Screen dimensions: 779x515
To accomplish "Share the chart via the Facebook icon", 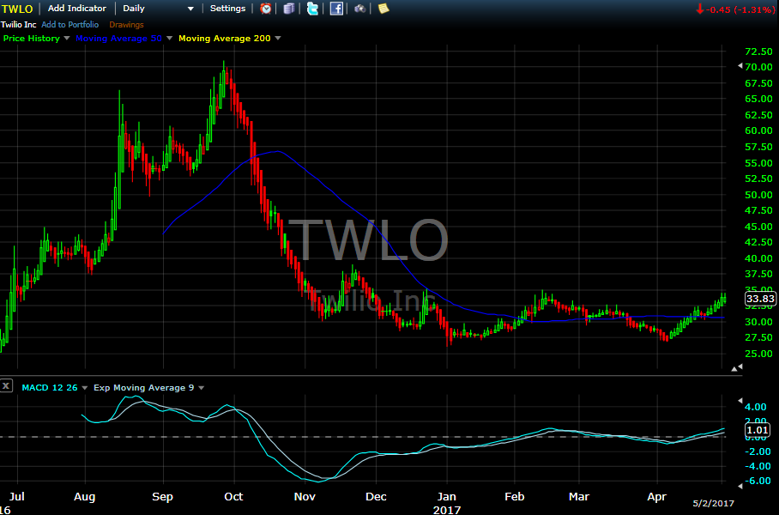I will [336, 9].
